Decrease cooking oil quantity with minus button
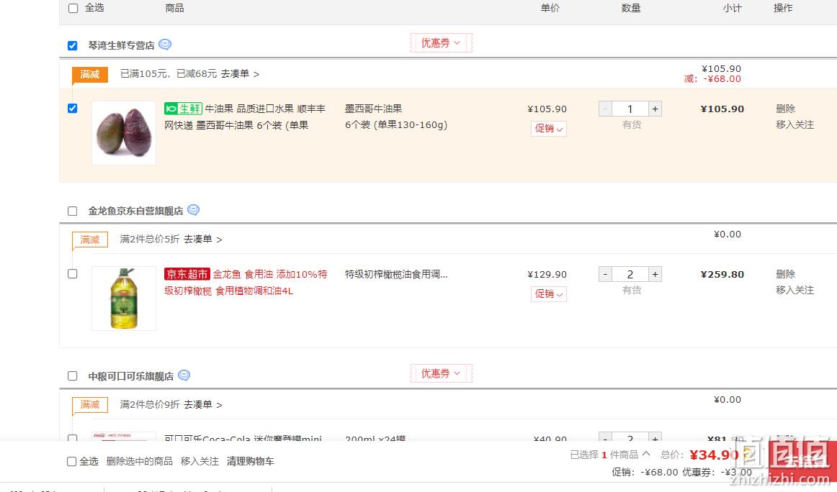The width and height of the screenshot is (837, 492). (x=605, y=274)
